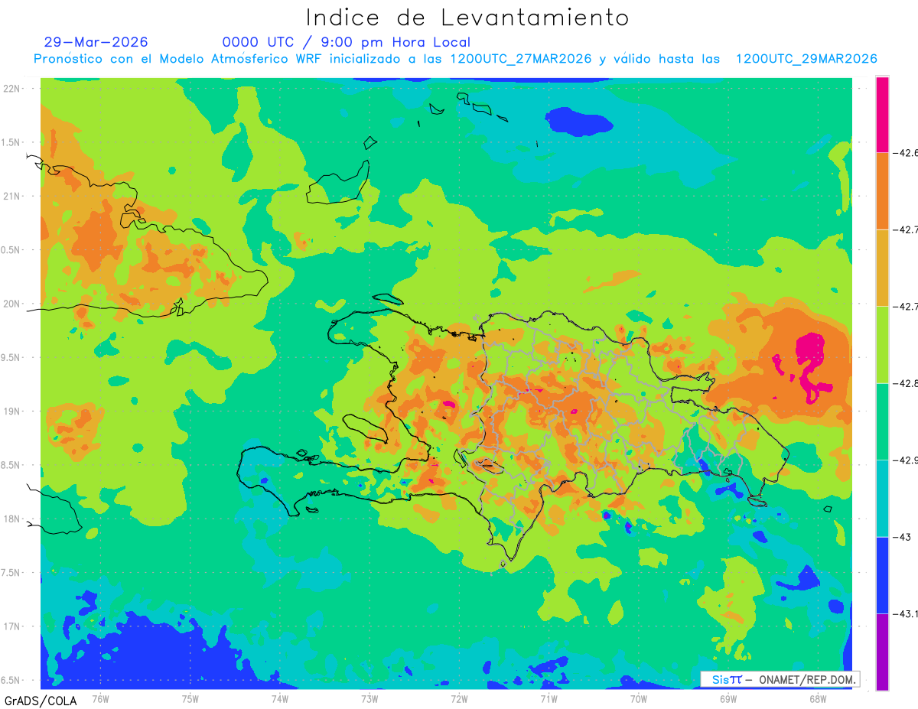Click the magenta swatch at legend top

pyautogui.click(x=882, y=114)
